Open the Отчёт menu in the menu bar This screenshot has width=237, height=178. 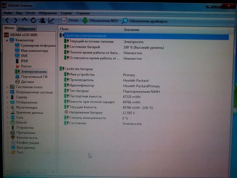coord(30,13)
